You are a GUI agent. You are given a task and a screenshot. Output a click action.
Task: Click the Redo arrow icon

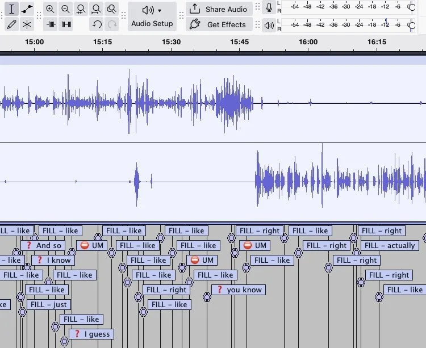[112, 24]
